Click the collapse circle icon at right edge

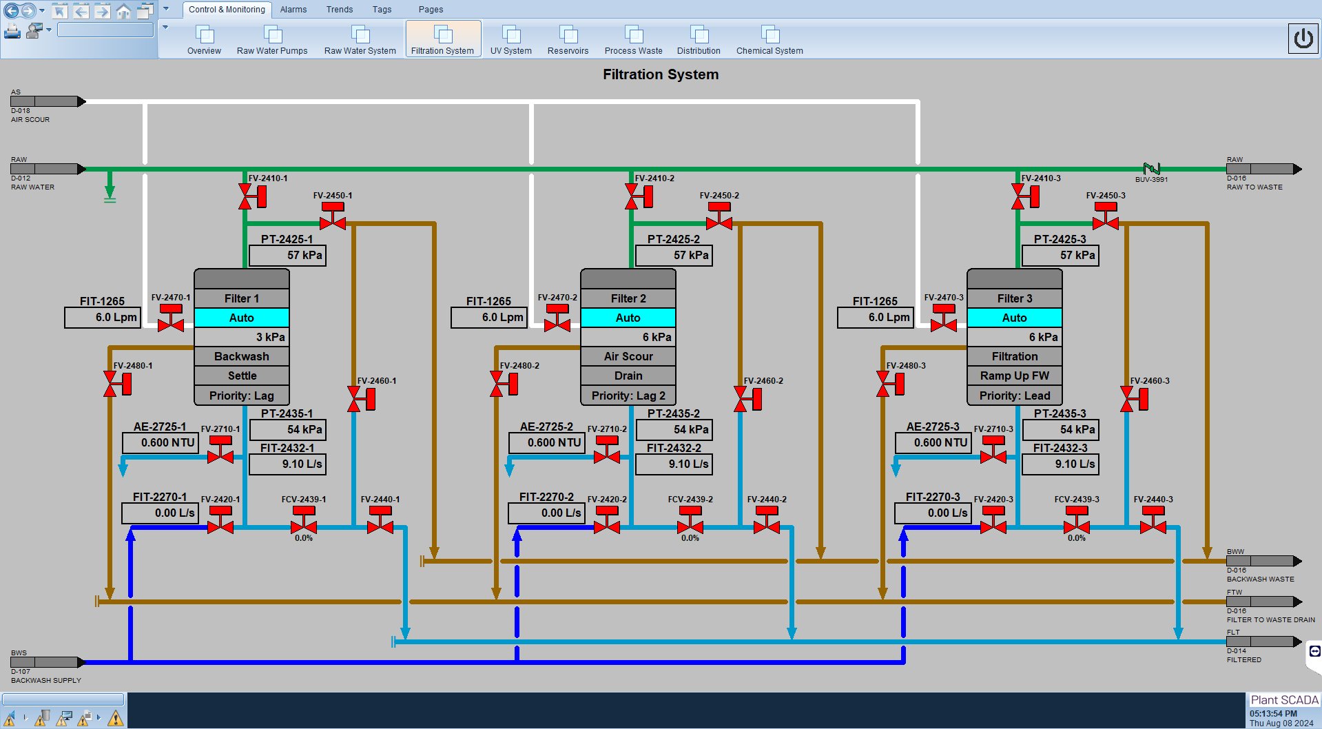(x=1314, y=652)
